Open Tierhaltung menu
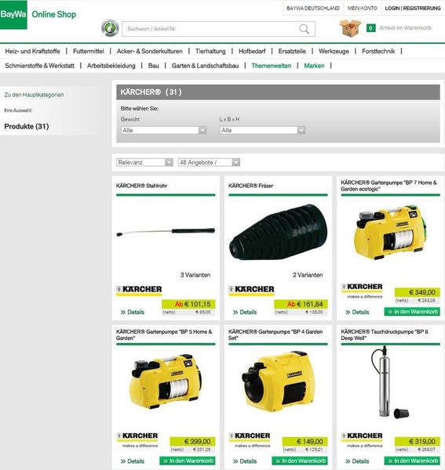 (x=210, y=51)
